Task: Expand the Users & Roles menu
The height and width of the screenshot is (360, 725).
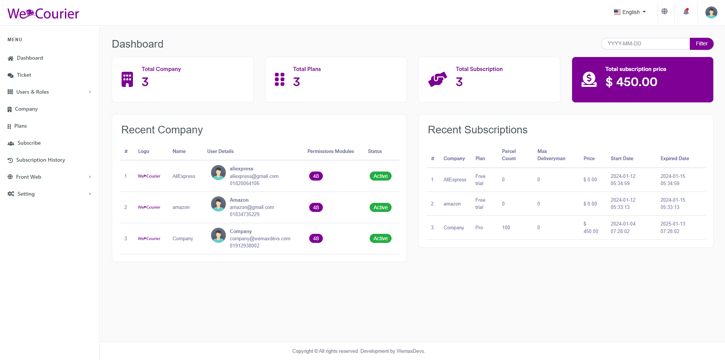Action: (x=89, y=92)
